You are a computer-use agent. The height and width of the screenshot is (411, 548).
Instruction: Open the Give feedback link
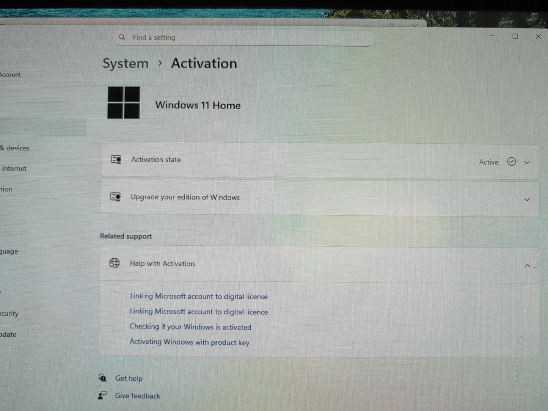click(138, 396)
